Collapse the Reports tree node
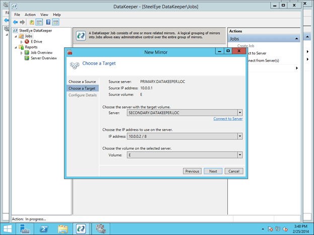The image size is (314, 235). point(16,47)
